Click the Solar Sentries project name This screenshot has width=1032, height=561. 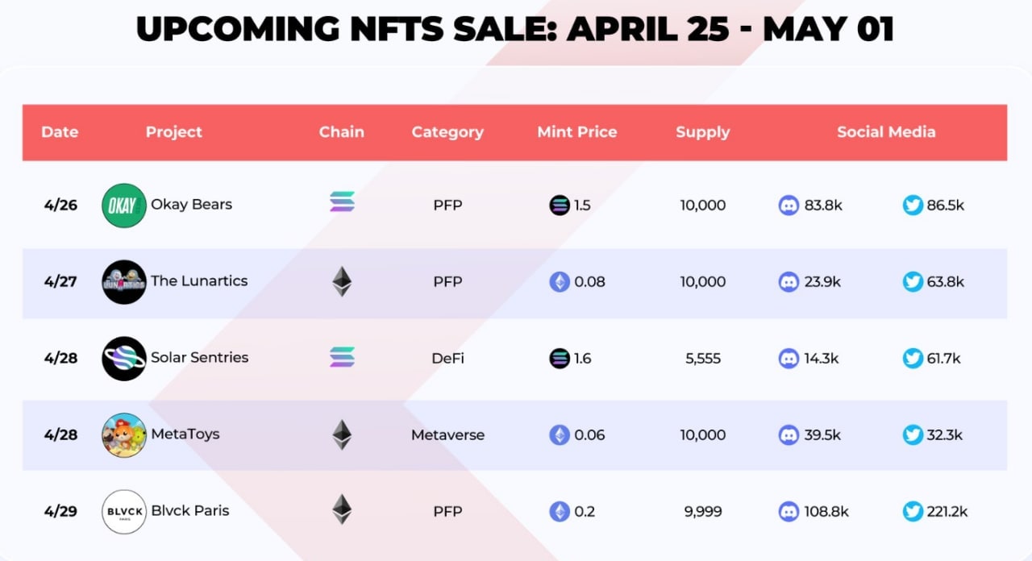pyautogui.click(x=199, y=357)
